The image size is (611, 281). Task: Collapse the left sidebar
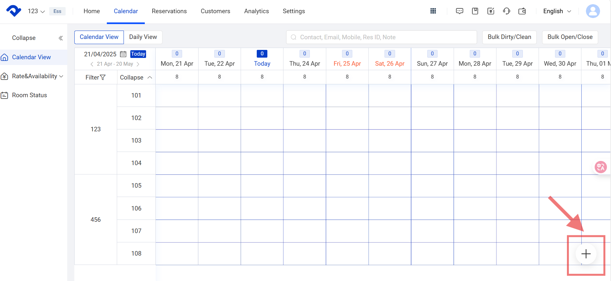point(60,38)
